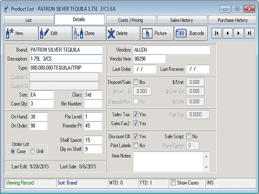Jump to the last record
This screenshot has width=259, height=194.
(x=250, y=34)
